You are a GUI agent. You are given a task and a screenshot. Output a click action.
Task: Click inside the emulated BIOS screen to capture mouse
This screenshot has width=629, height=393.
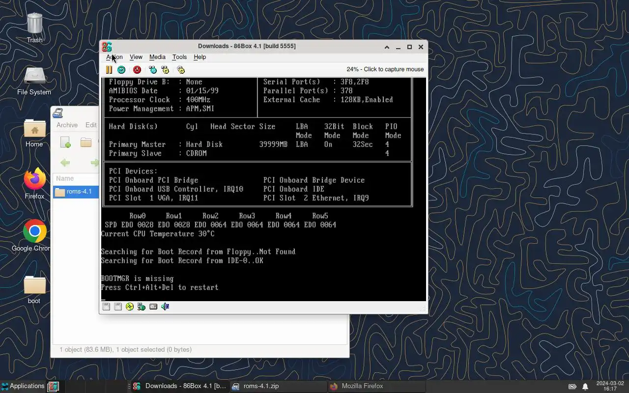coord(264,189)
